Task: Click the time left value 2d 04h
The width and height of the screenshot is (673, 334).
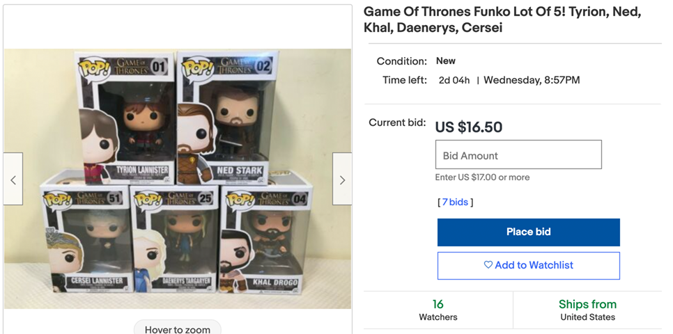Action: [x=454, y=80]
